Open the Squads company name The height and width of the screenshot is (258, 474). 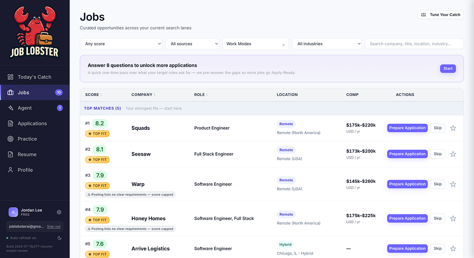click(140, 128)
